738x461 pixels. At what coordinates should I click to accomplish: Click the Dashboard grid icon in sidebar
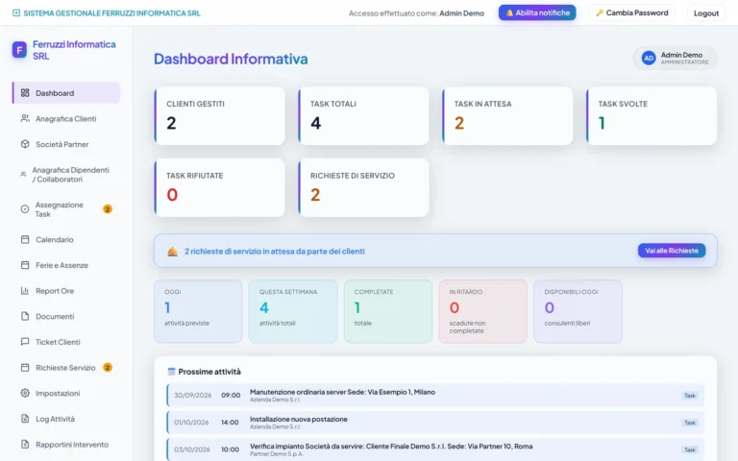pyautogui.click(x=25, y=92)
